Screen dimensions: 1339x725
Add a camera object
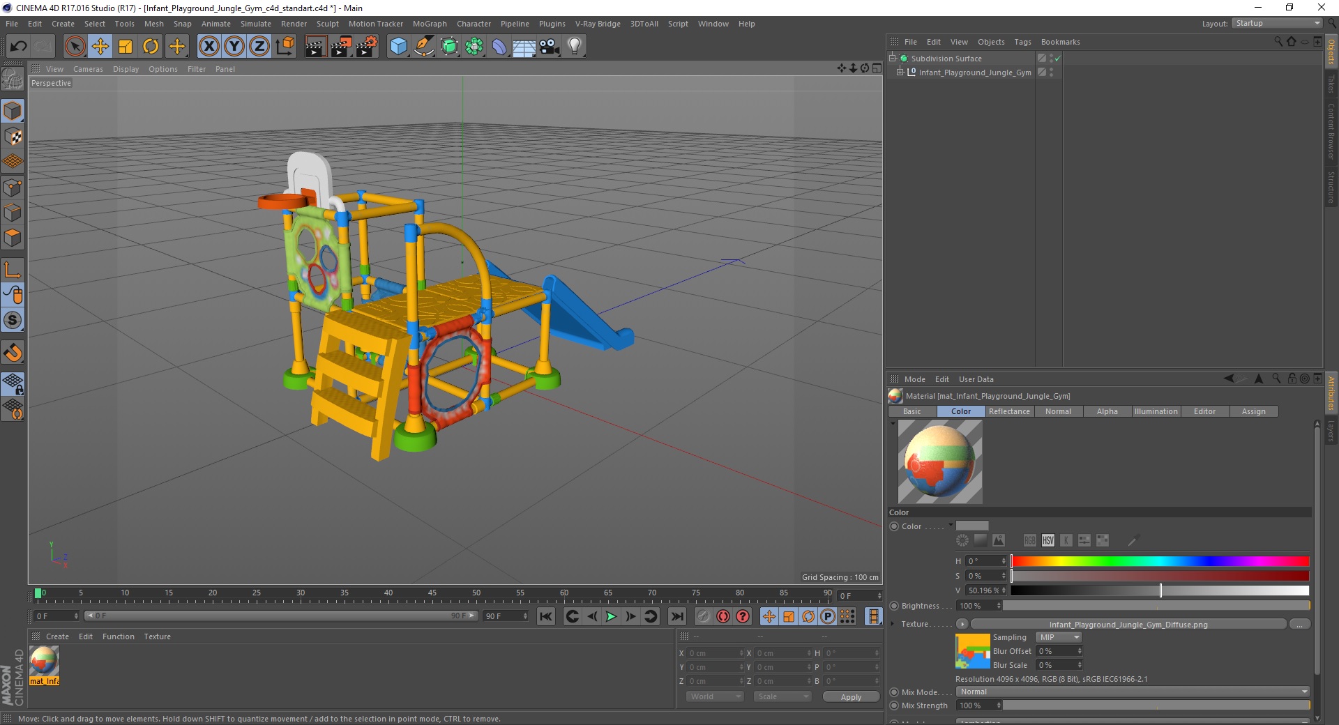[x=550, y=47]
